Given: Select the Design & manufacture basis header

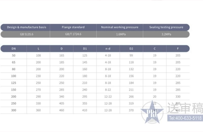Looking at the screenshot, I should tap(27, 27).
